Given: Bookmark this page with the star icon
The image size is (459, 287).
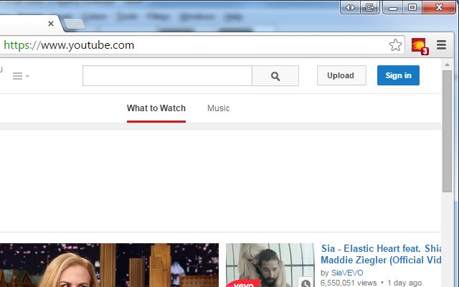Looking at the screenshot, I should pos(395,45).
